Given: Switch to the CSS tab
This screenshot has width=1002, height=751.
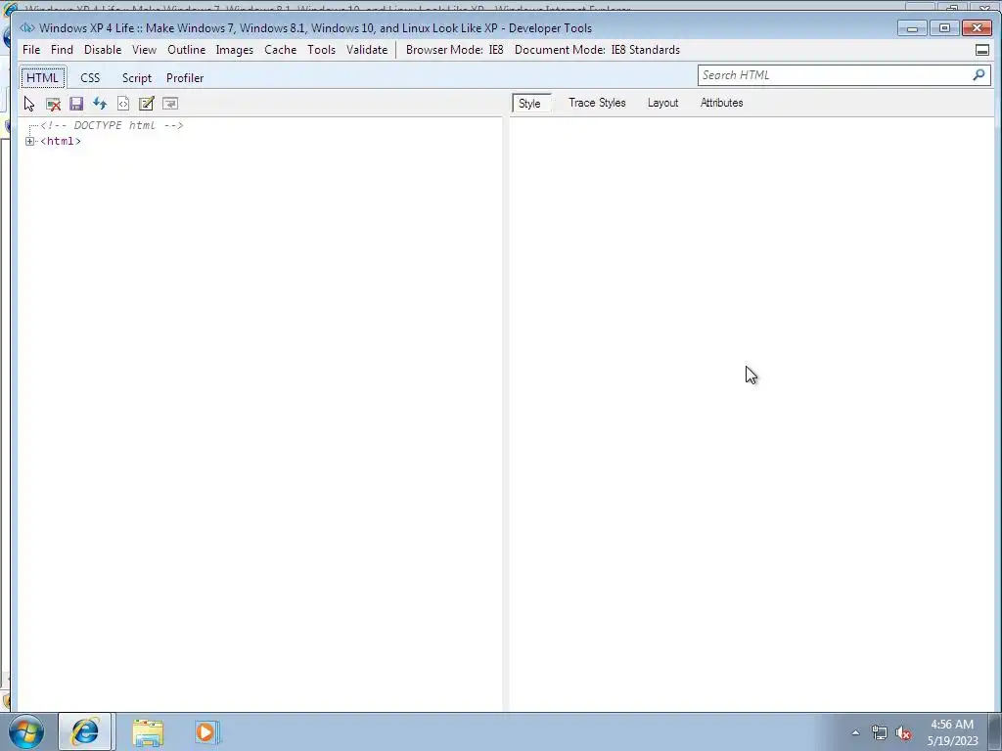Looking at the screenshot, I should pos(90,78).
